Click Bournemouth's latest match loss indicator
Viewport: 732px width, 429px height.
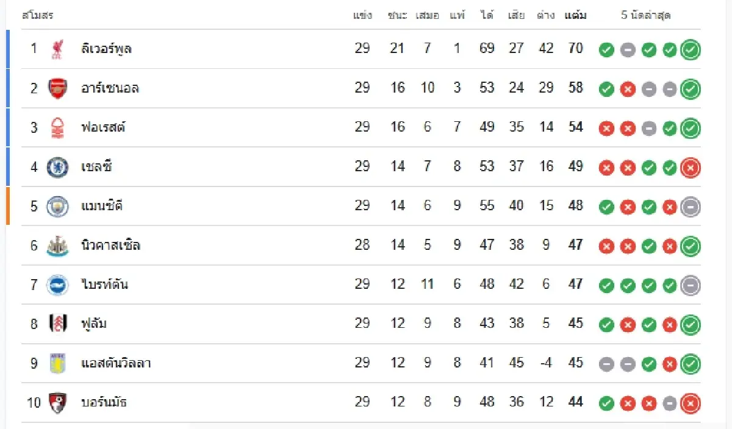point(691,403)
